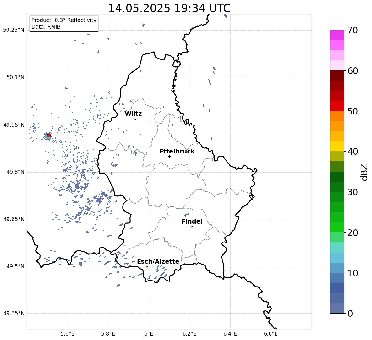
Task: Click the 'Findel' city label
Action: click(x=192, y=221)
